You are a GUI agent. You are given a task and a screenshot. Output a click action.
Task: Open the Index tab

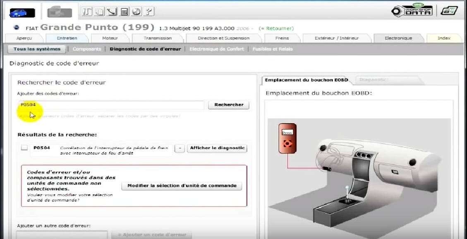point(444,38)
